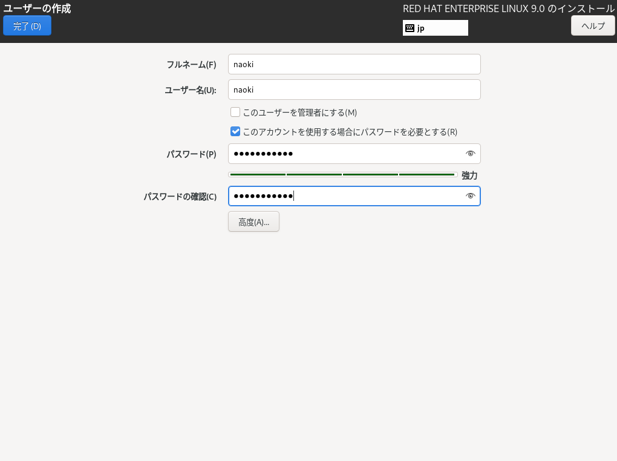Click the password strength bar

click(x=343, y=174)
